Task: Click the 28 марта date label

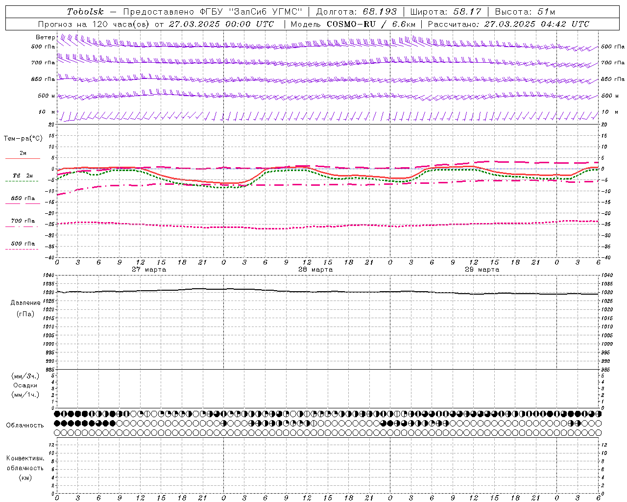Action: point(315,269)
